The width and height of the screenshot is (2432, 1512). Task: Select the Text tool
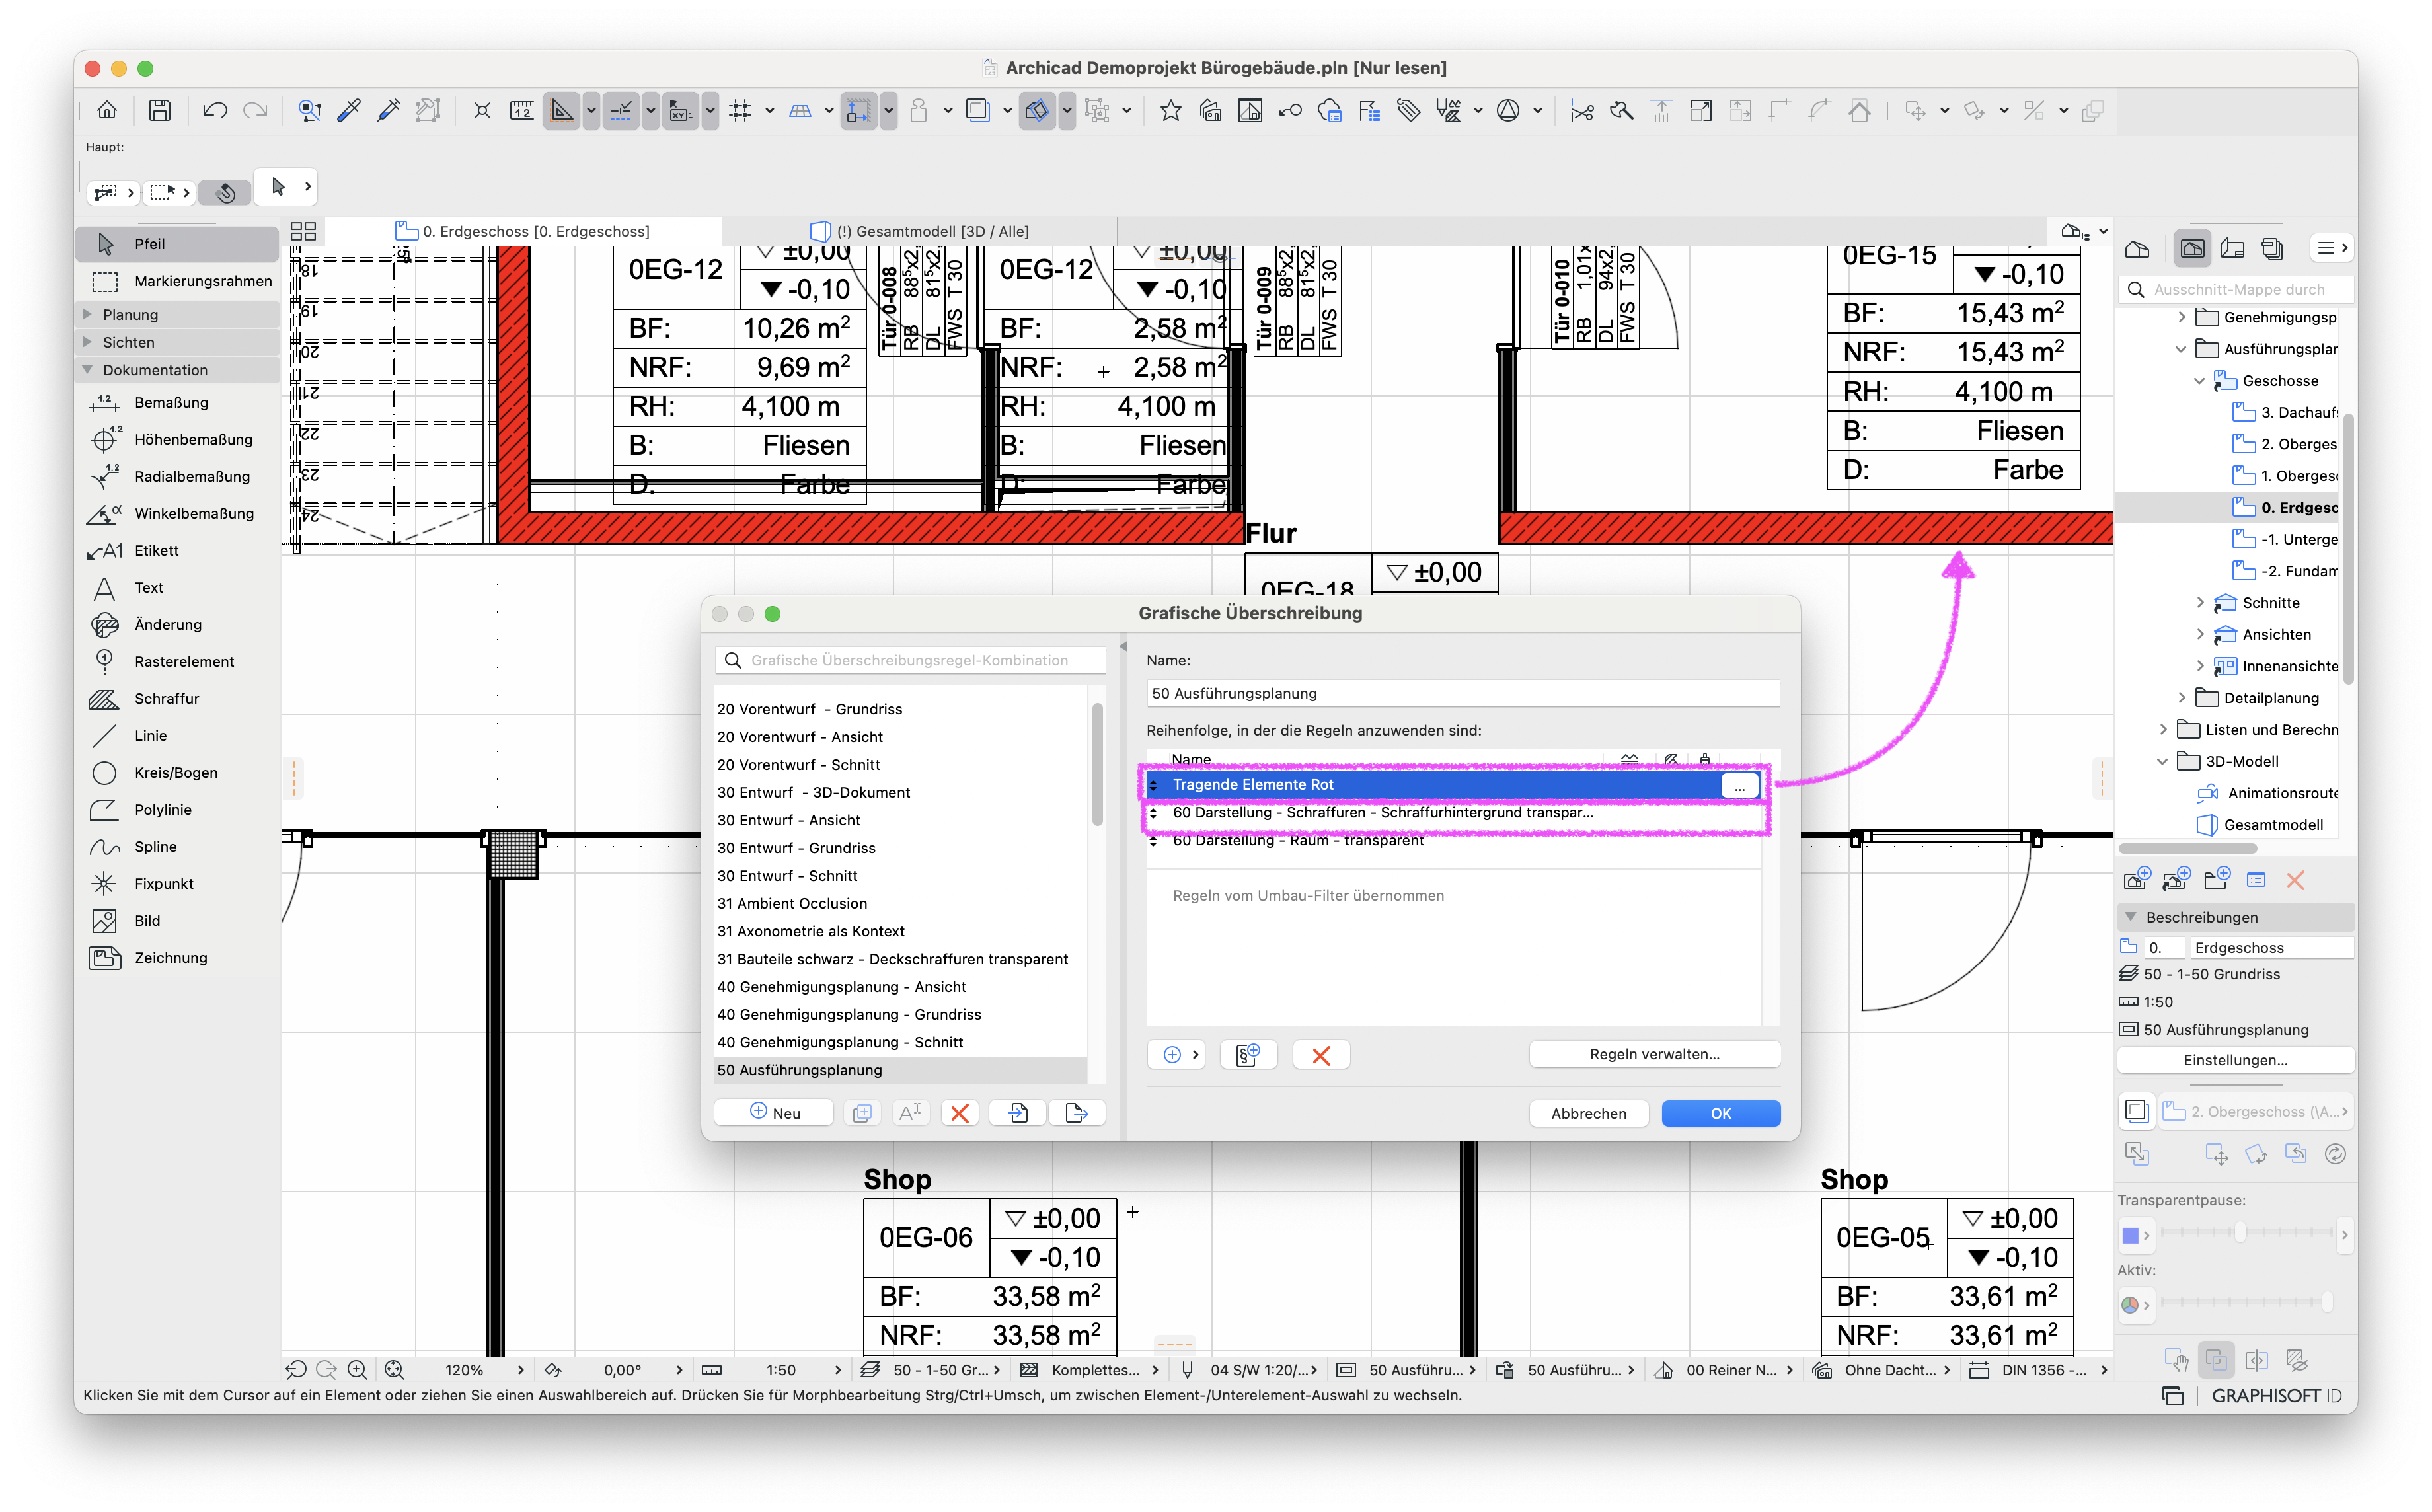(177, 587)
